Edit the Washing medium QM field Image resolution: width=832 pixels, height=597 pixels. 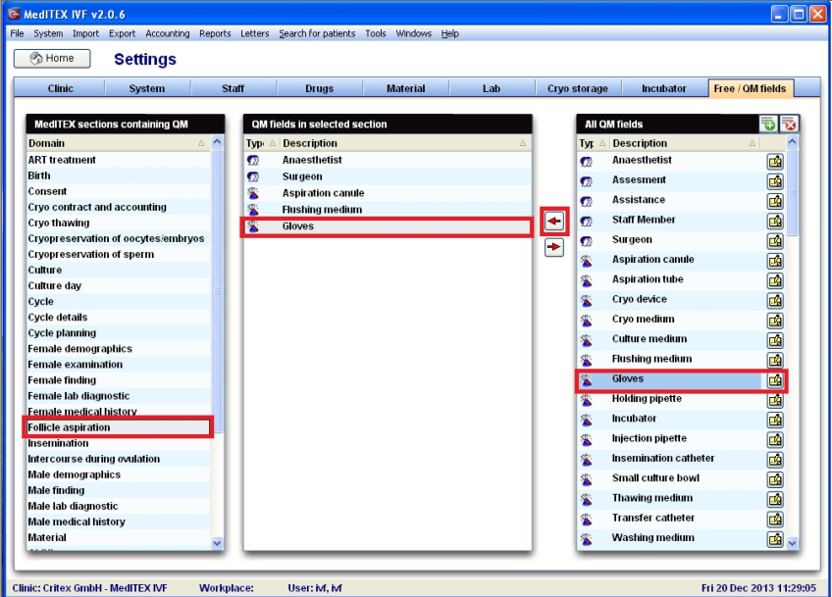point(775,539)
